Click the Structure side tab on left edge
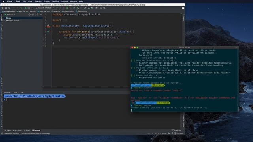Screen dimensions: 253x142 pyautogui.click(x=2, y=81)
